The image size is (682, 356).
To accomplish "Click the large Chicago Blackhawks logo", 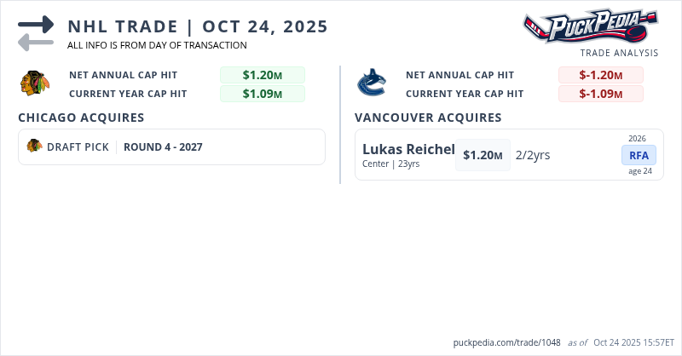I will pyautogui.click(x=35, y=83).
